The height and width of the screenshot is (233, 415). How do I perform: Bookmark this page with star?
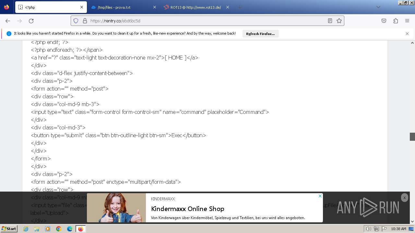point(339,21)
